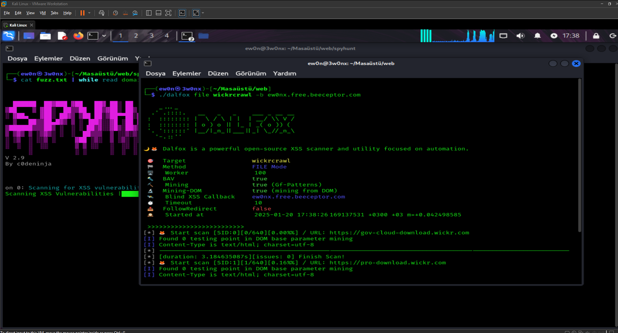Open the VMware View menu
The height and width of the screenshot is (333, 618).
click(30, 13)
